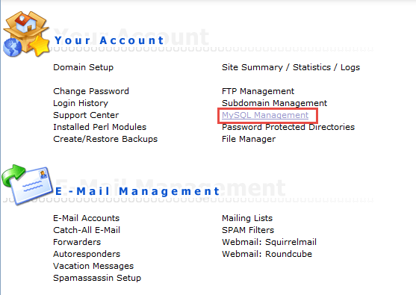Open E-Mail Accounts
Viewport: 416px width, 295px height.
pyautogui.click(x=86, y=218)
